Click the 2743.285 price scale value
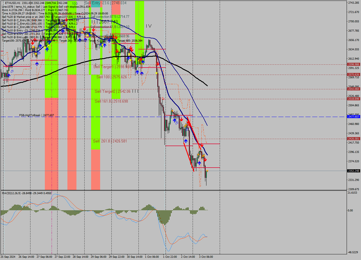Screen dimensions: 361x260 [354, 3]
